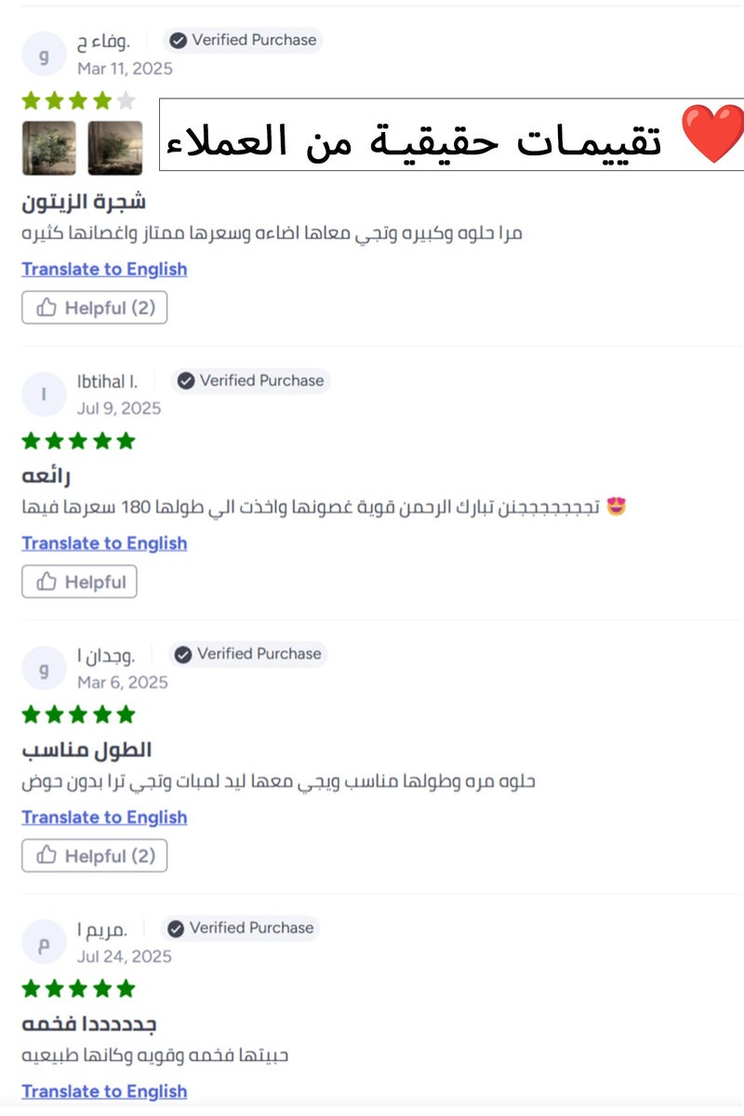Open Translate to English on رائعه review
The width and height of the screenshot is (744, 1116).
104,542
